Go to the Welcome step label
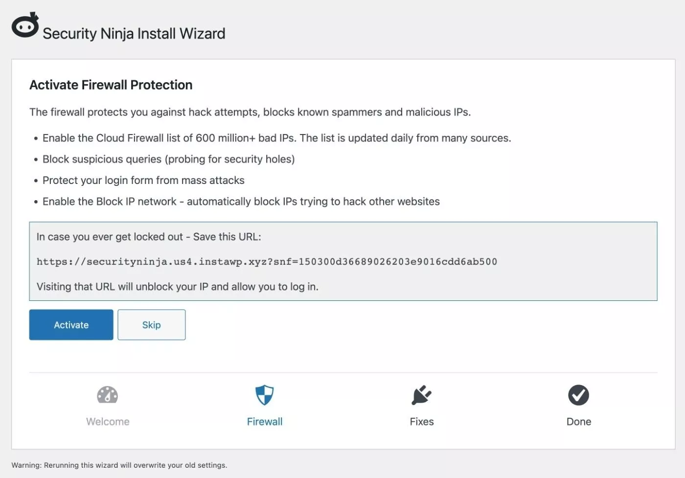685x478 pixels. (x=108, y=422)
